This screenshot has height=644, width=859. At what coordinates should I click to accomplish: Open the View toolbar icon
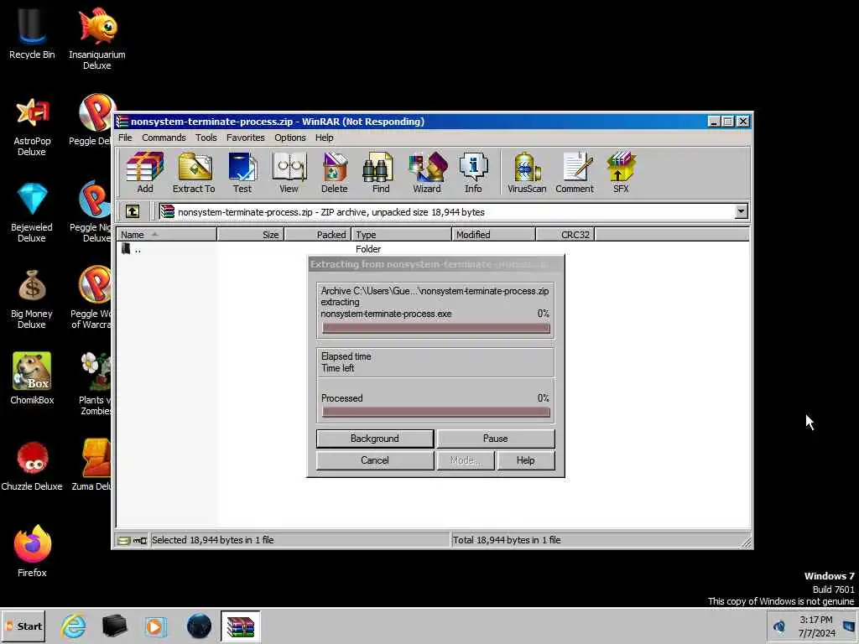tap(289, 173)
